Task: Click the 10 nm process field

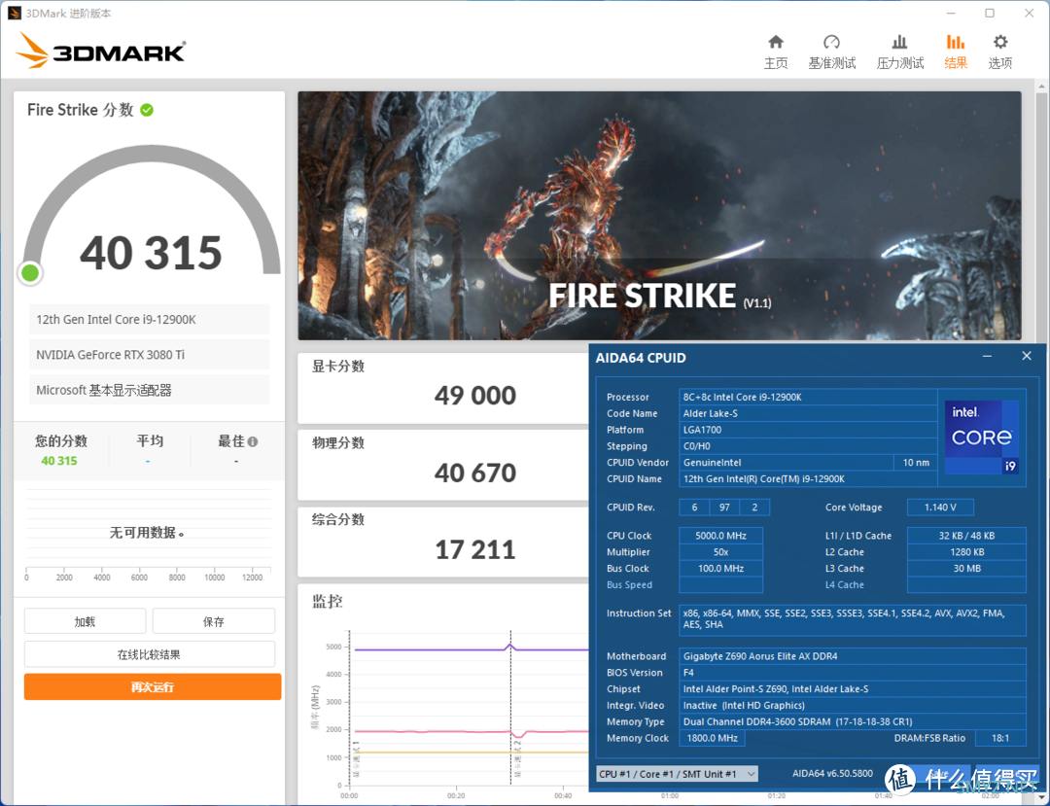Action: point(916,463)
